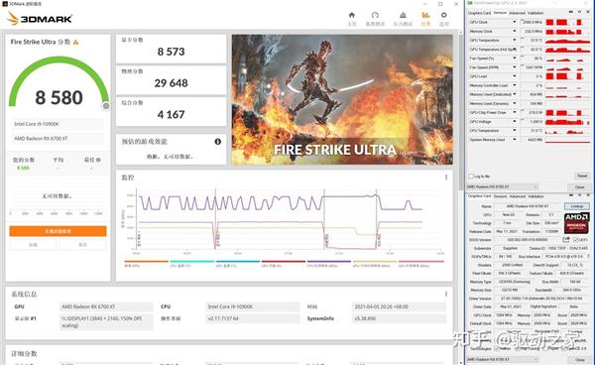Select the results bar-chart icon

(425, 15)
